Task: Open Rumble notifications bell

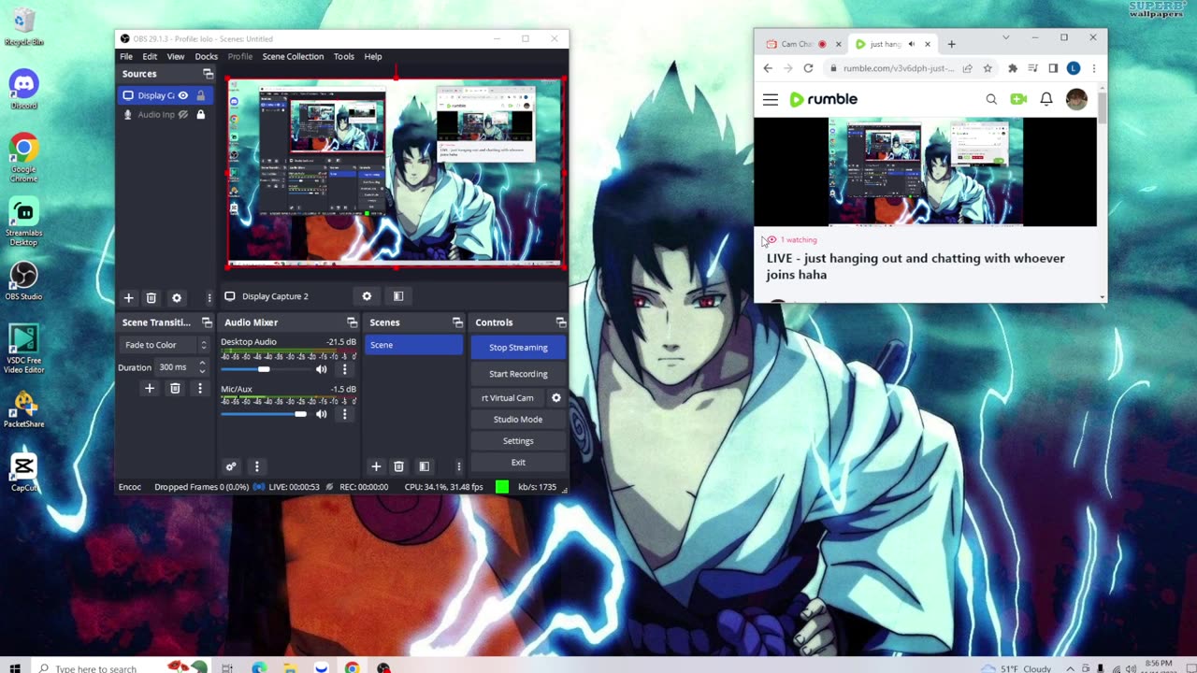Action: pos(1046,99)
